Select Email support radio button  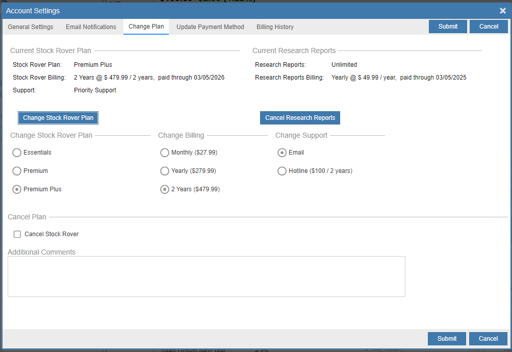(282, 153)
